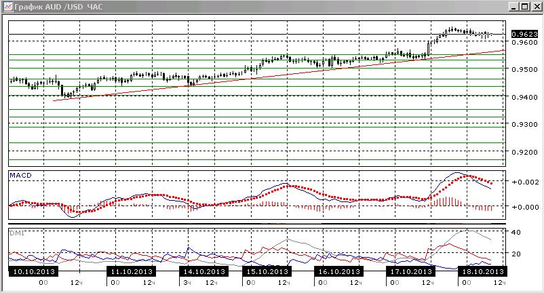Click the 0.9500 price axis label

pos(524,69)
